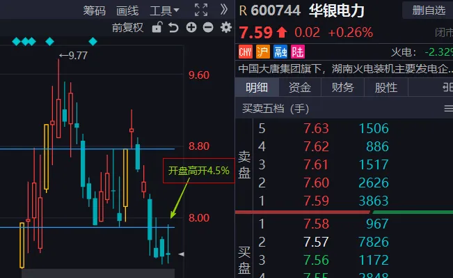Click sell level 4 price 7.62
This screenshot has width=453, height=278.
click(316, 147)
